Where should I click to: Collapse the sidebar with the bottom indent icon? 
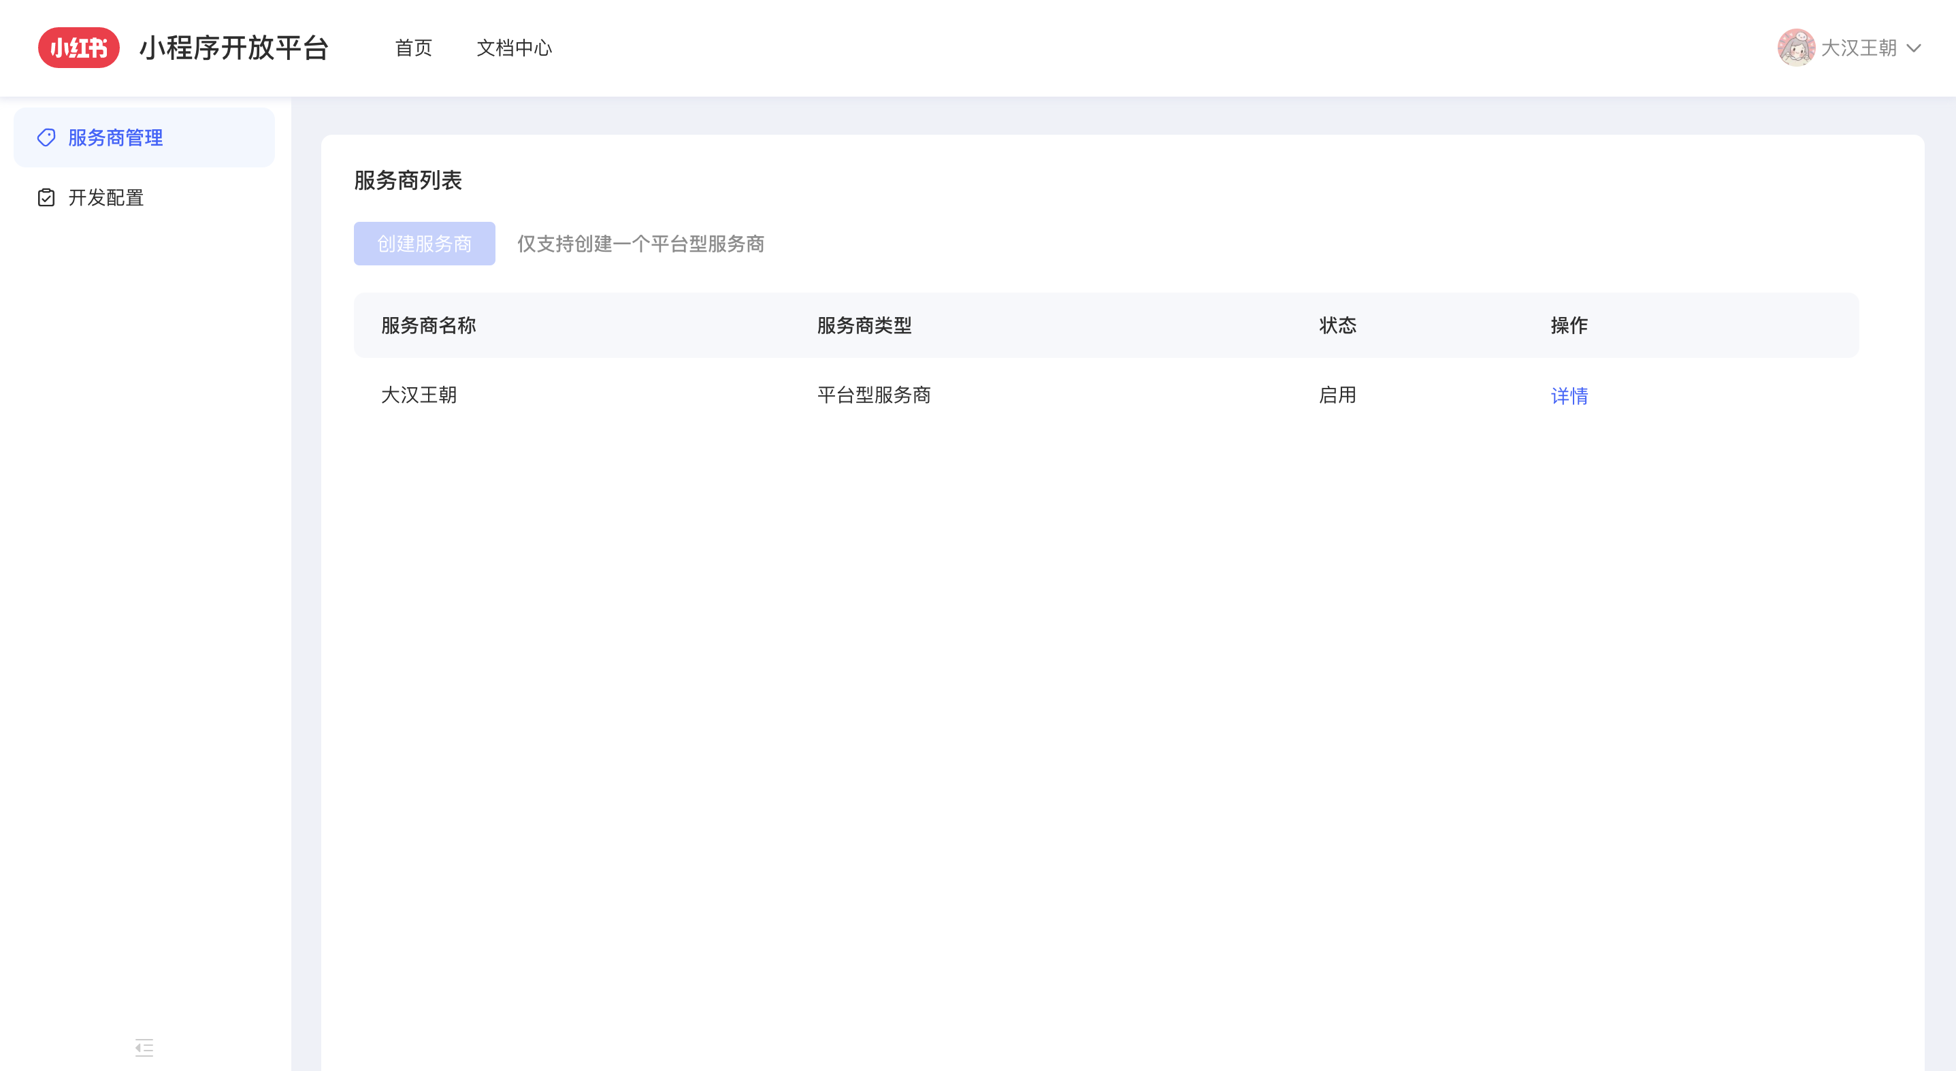144,1047
